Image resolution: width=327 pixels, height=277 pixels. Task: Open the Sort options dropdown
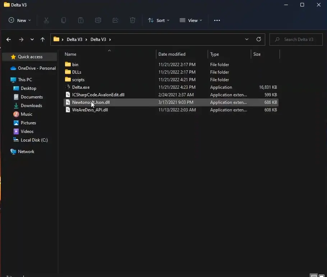click(x=159, y=20)
